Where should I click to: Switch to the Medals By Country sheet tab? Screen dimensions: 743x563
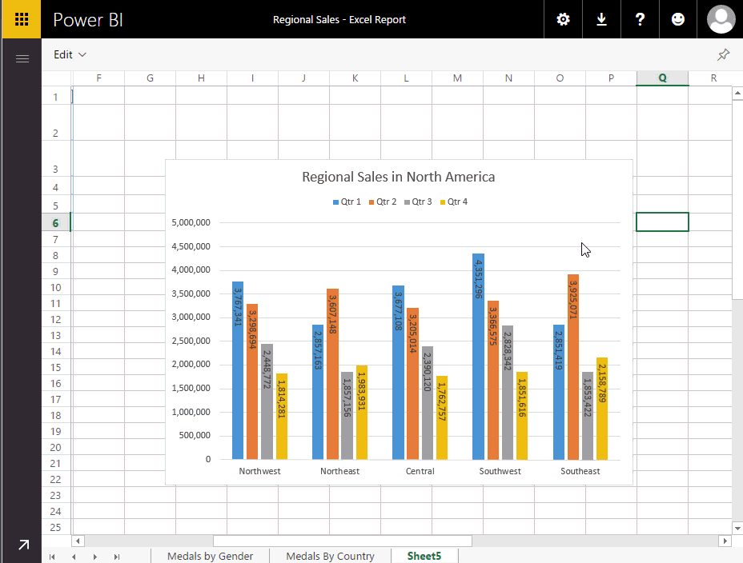[330, 555]
